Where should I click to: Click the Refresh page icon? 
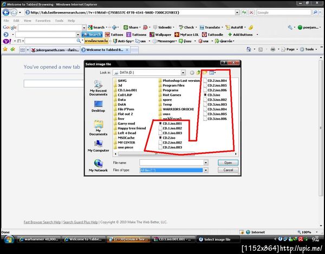(244, 12)
